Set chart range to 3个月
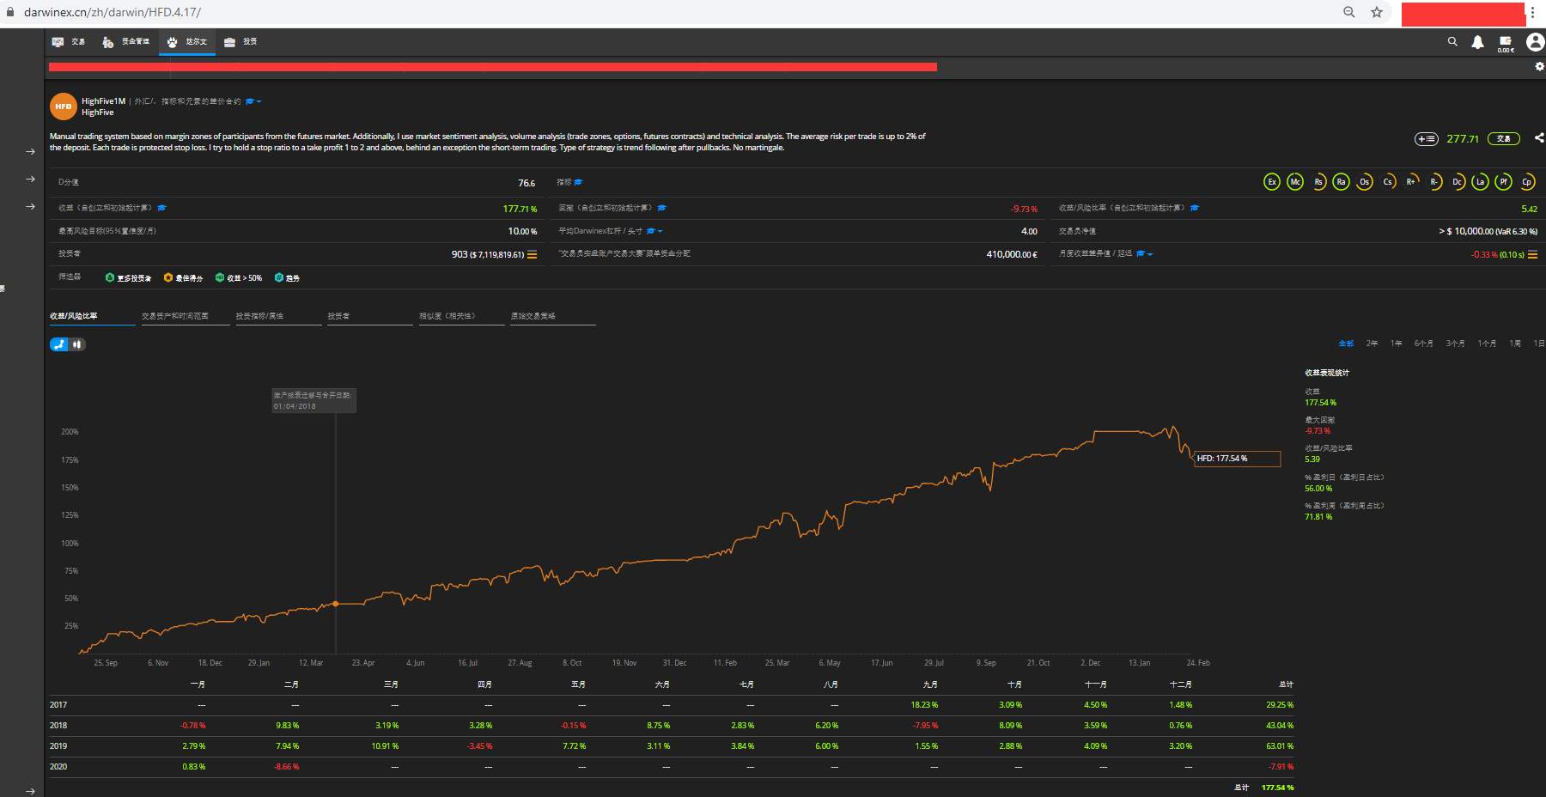This screenshot has width=1546, height=797. [x=1455, y=344]
